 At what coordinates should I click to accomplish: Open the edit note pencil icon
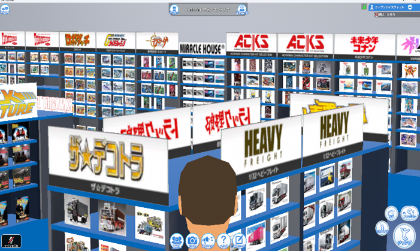[x=239, y=240]
